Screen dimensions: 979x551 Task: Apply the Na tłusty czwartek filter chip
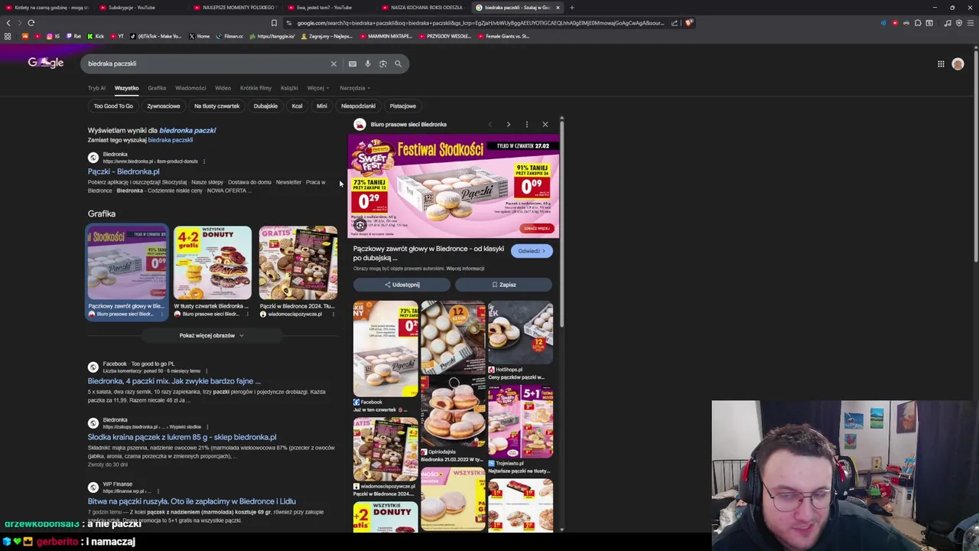point(216,106)
